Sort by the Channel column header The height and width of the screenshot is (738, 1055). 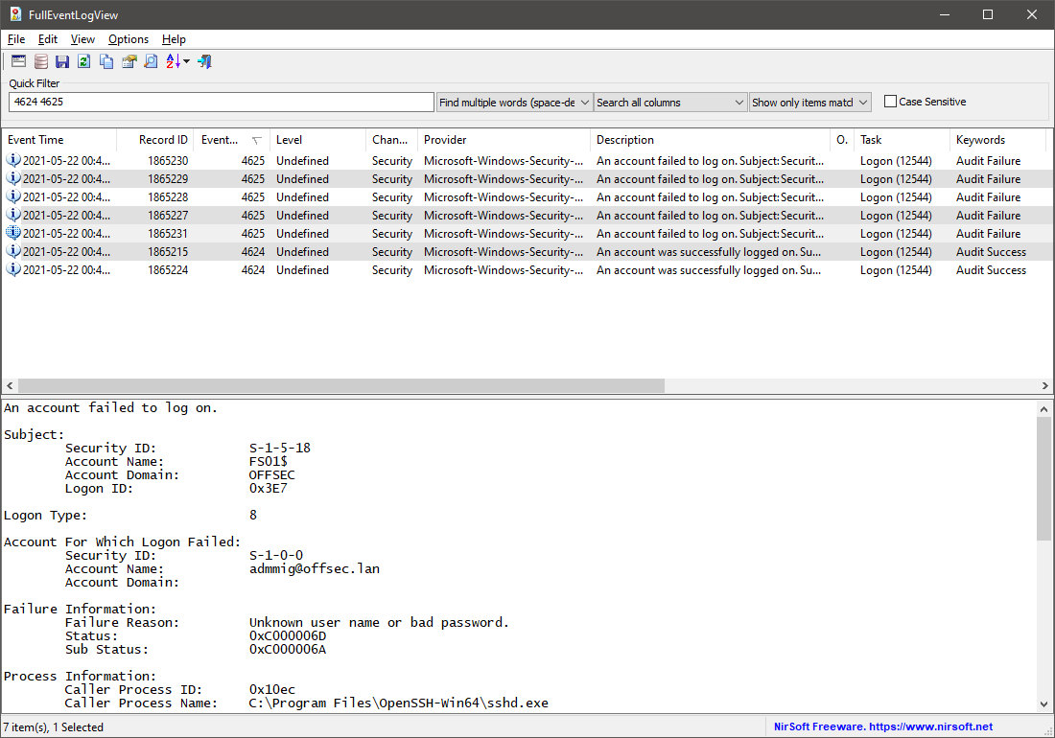(x=392, y=140)
